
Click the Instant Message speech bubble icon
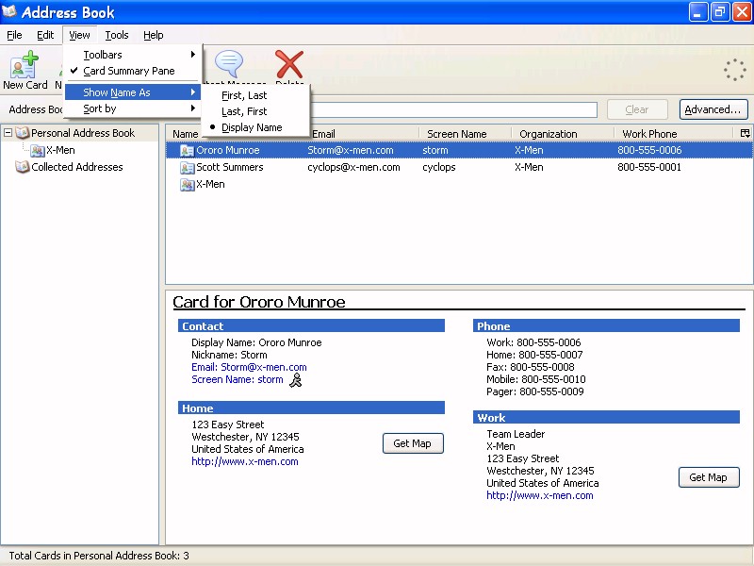point(229,63)
